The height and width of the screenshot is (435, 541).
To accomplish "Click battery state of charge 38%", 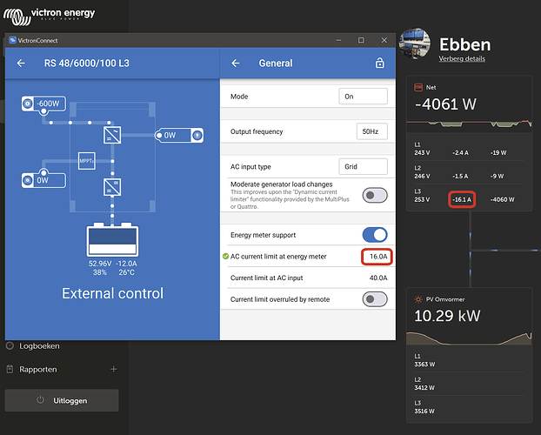I will click(x=100, y=272).
